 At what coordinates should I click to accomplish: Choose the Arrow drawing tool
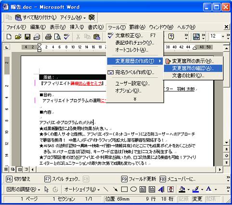[x=115, y=189]
